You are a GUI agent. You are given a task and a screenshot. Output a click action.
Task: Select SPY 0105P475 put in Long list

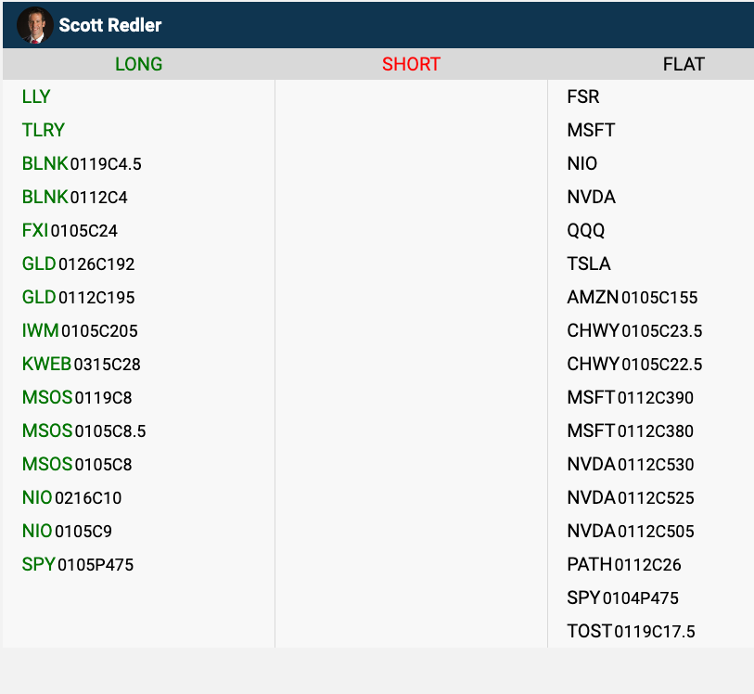78,565
